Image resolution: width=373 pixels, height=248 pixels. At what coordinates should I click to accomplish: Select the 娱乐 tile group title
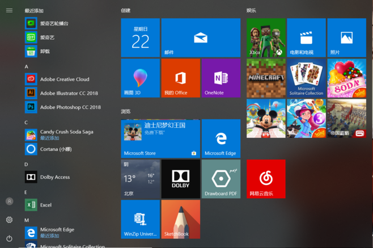251,10
